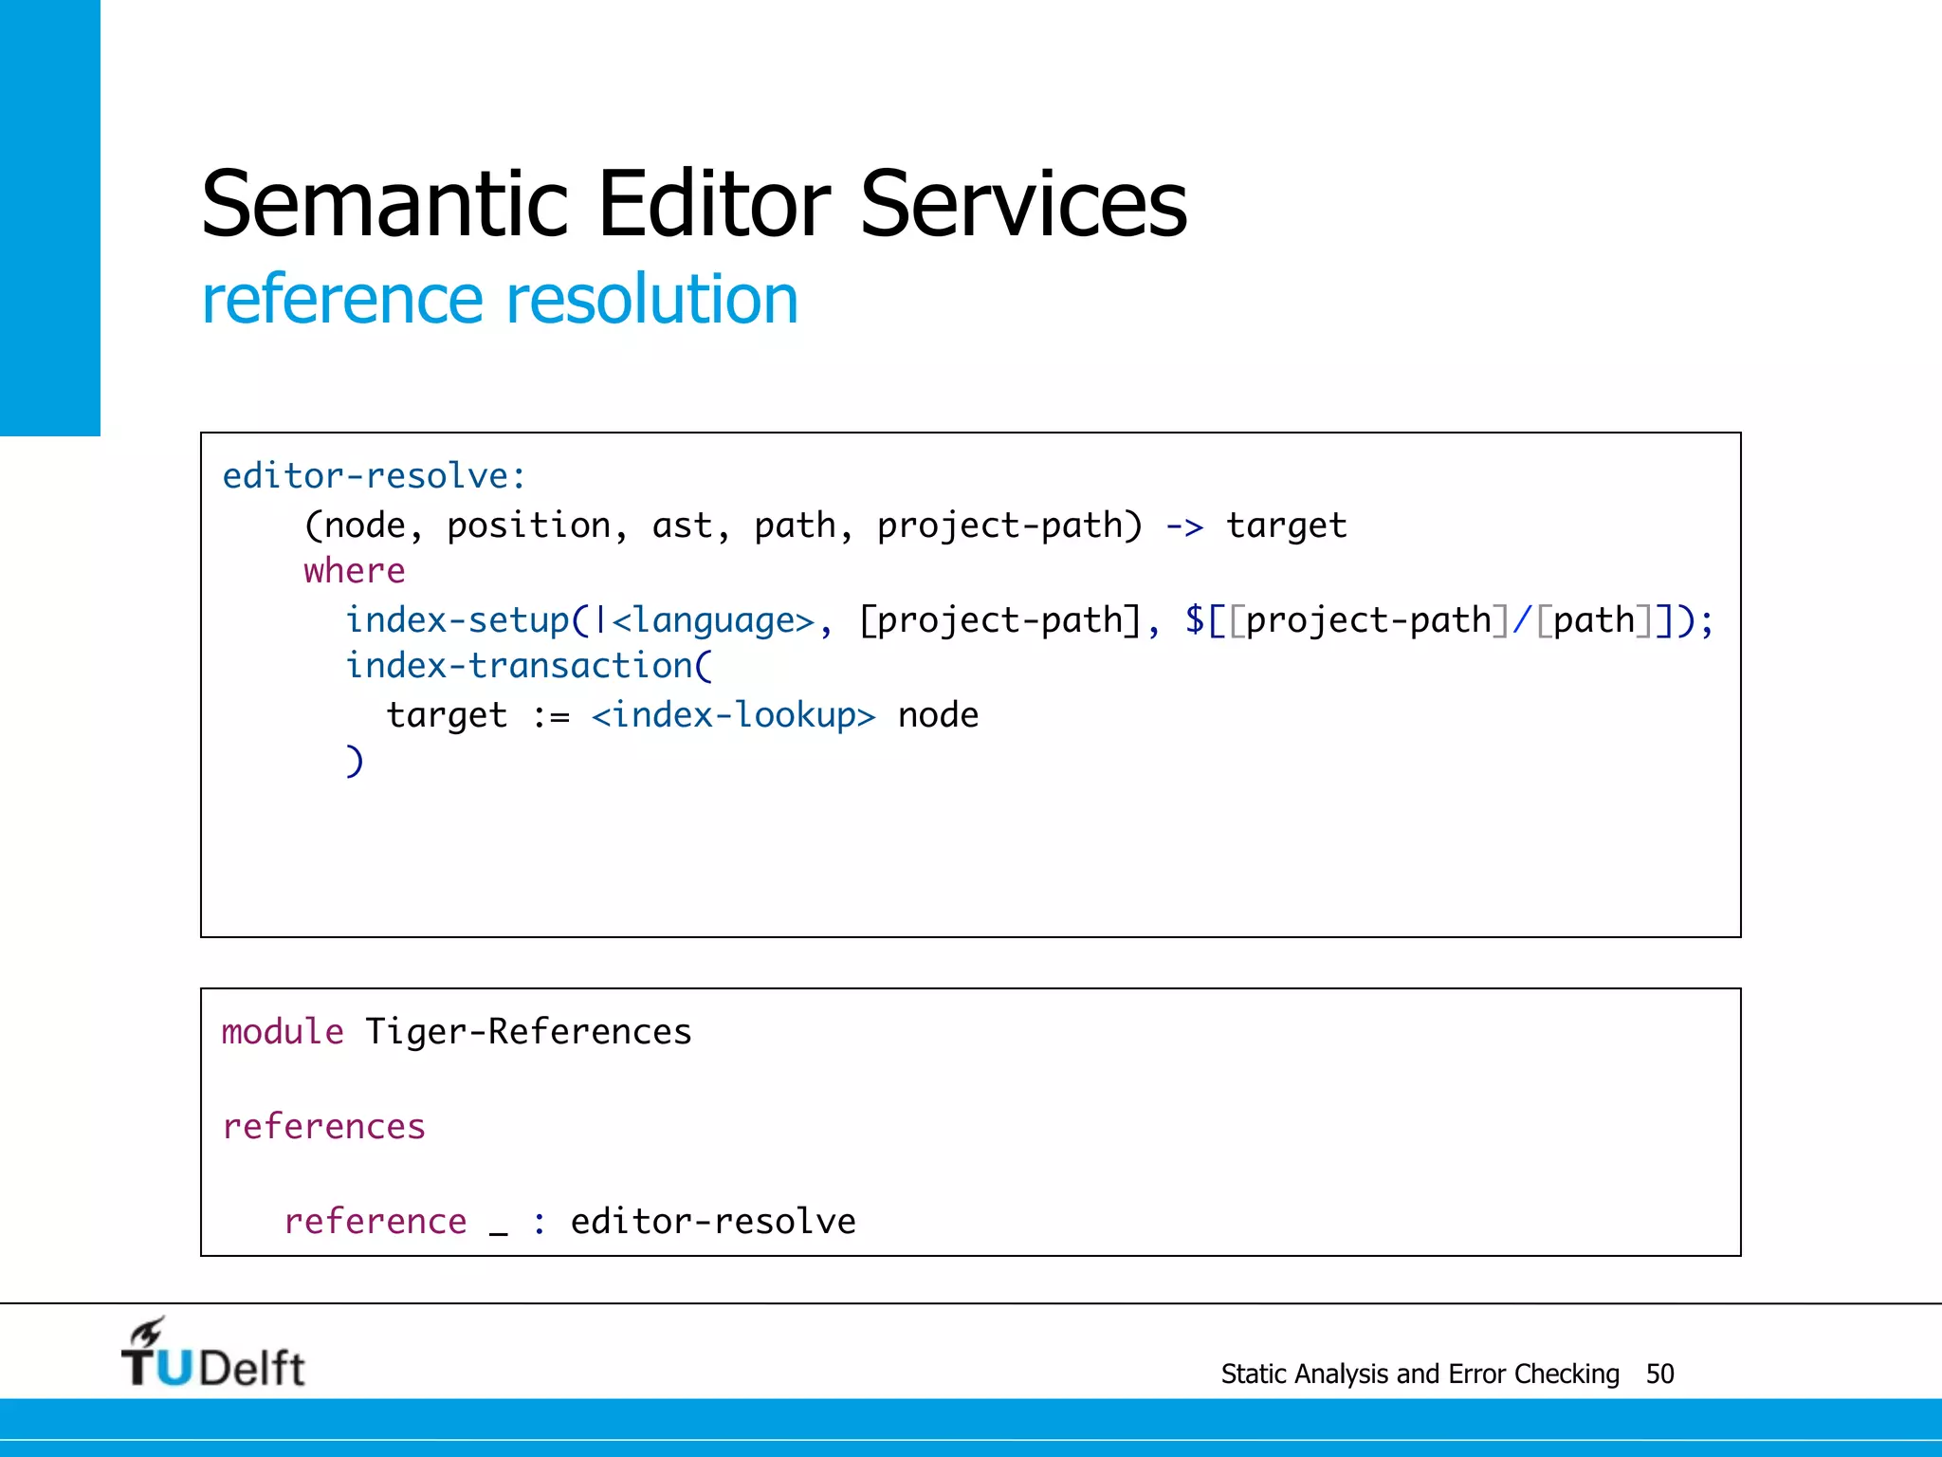
Task: Click the blue bottom footer bar
Action: click(x=971, y=1427)
